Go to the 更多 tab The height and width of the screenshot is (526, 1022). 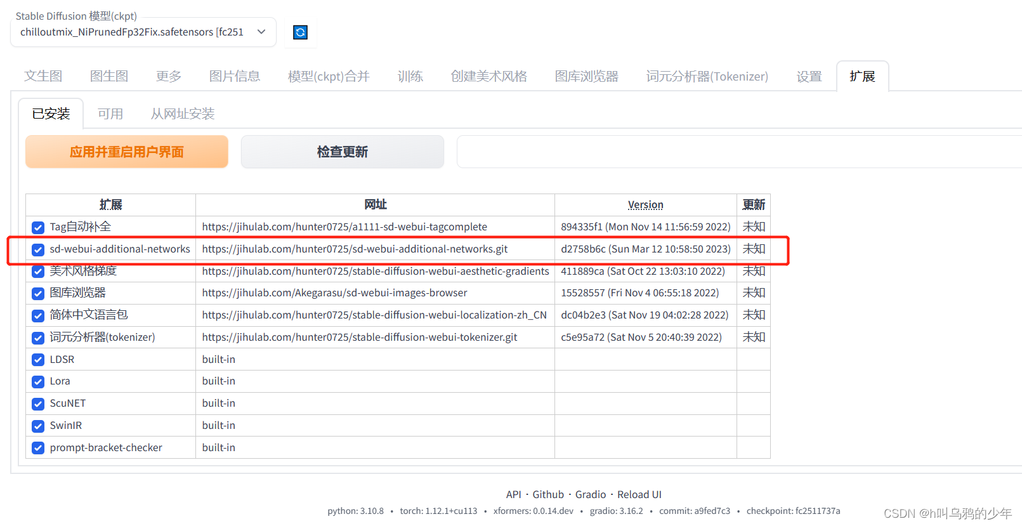pyautogui.click(x=169, y=76)
